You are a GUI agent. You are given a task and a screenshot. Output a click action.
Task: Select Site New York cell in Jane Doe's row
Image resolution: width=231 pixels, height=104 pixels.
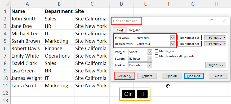point(92,26)
